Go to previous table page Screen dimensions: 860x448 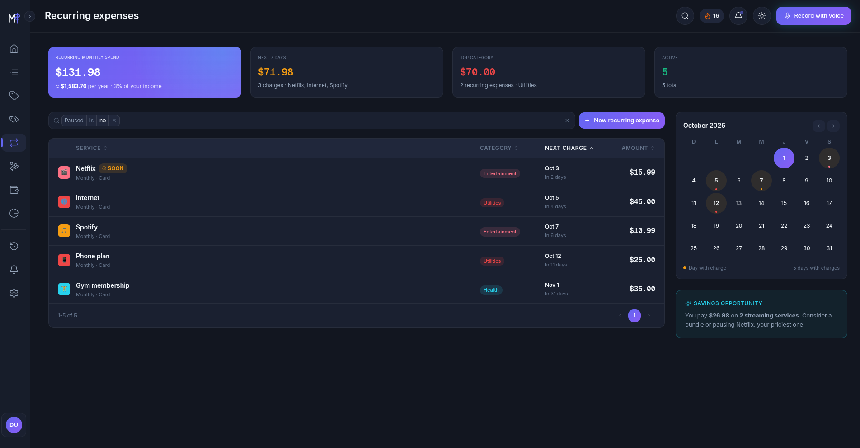[x=620, y=316]
